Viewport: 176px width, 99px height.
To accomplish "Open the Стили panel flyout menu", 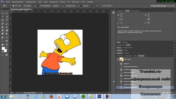I will coord(174,45).
